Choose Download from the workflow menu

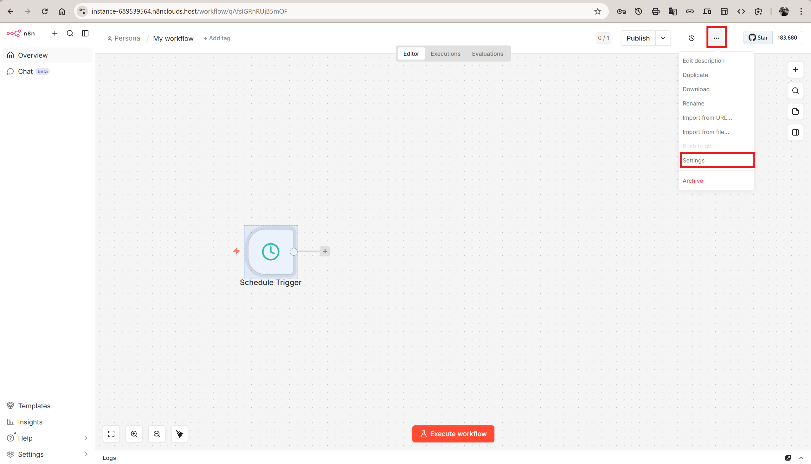click(716, 89)
